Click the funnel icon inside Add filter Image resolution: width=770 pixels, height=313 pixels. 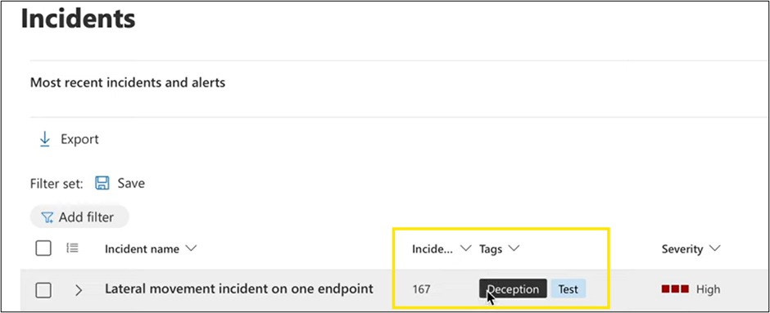tap(47, 217)
